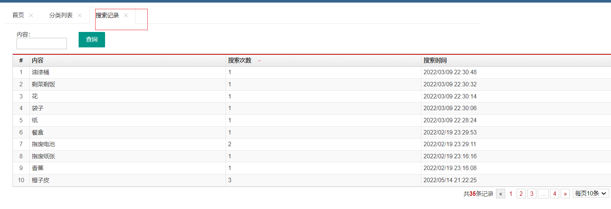Viewport: 611px width, 209px height.
Task: Jump to page 3 of results
Action: point(532,194)
